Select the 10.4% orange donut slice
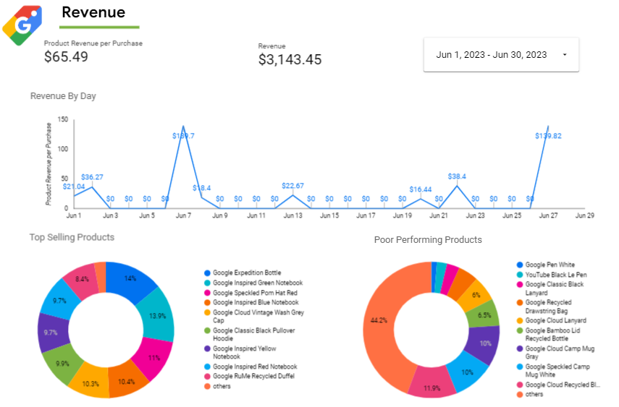The height and width of the screenshot is (407, 619). [x=126, y=382]
